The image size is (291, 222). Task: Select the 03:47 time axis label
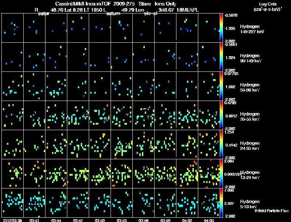(78, 220)
